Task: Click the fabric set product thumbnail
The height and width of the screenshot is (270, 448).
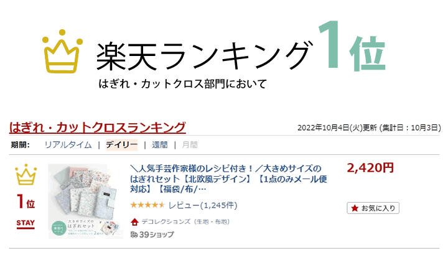Action: (86, 201)
